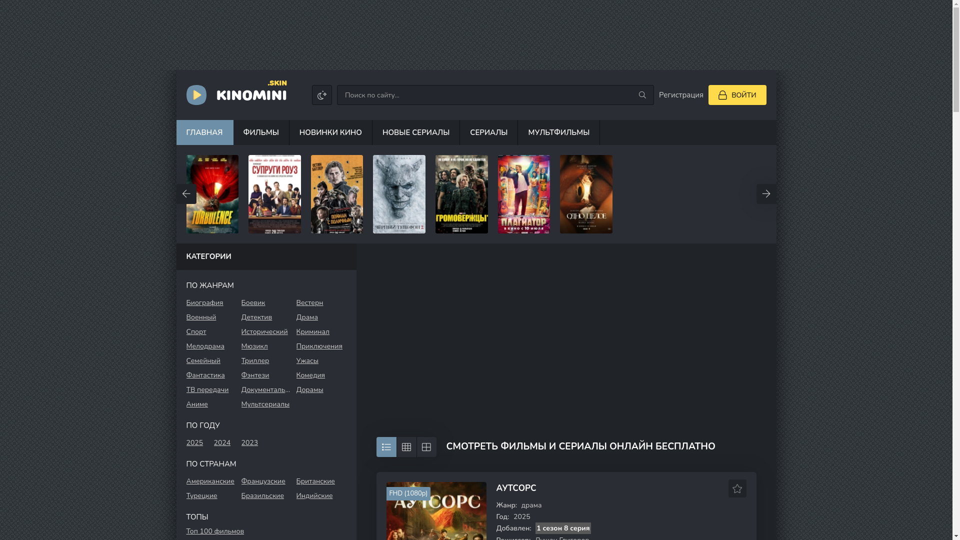This screenshot has height=540, width=960.
Task: Filter by year 2023
Action: (249, 443)
